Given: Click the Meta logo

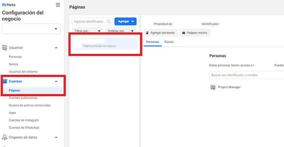Looking at the screenshot, I should point(9,5).
